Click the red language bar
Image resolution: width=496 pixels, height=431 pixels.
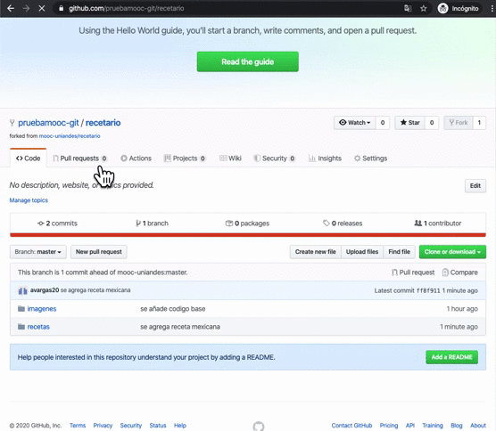pyautogui.click(x=248, y=235)
